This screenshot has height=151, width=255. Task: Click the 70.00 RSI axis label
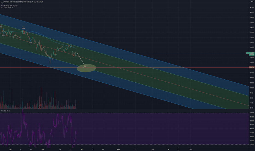(252, 113)
